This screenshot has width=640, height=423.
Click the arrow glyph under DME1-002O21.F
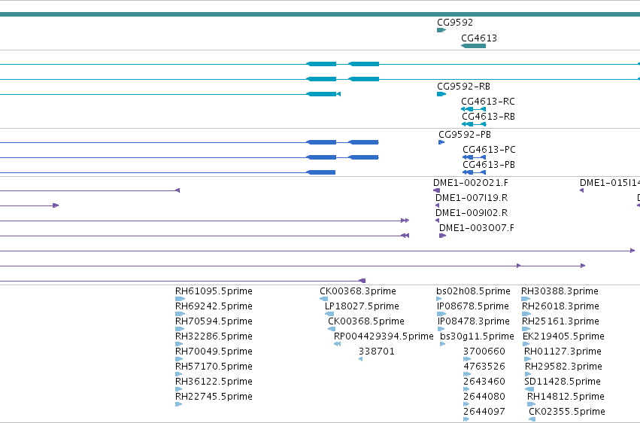point(436,190)
